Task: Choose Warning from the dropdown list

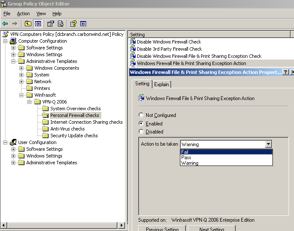Action: (226, 163)
